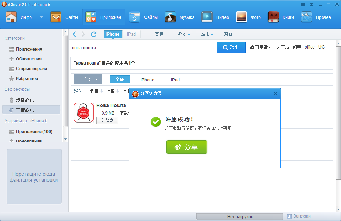Click the drop area for installation files
Image resolution: width=341 pixels, height=221 pixels.
click(x=34, y=176)
